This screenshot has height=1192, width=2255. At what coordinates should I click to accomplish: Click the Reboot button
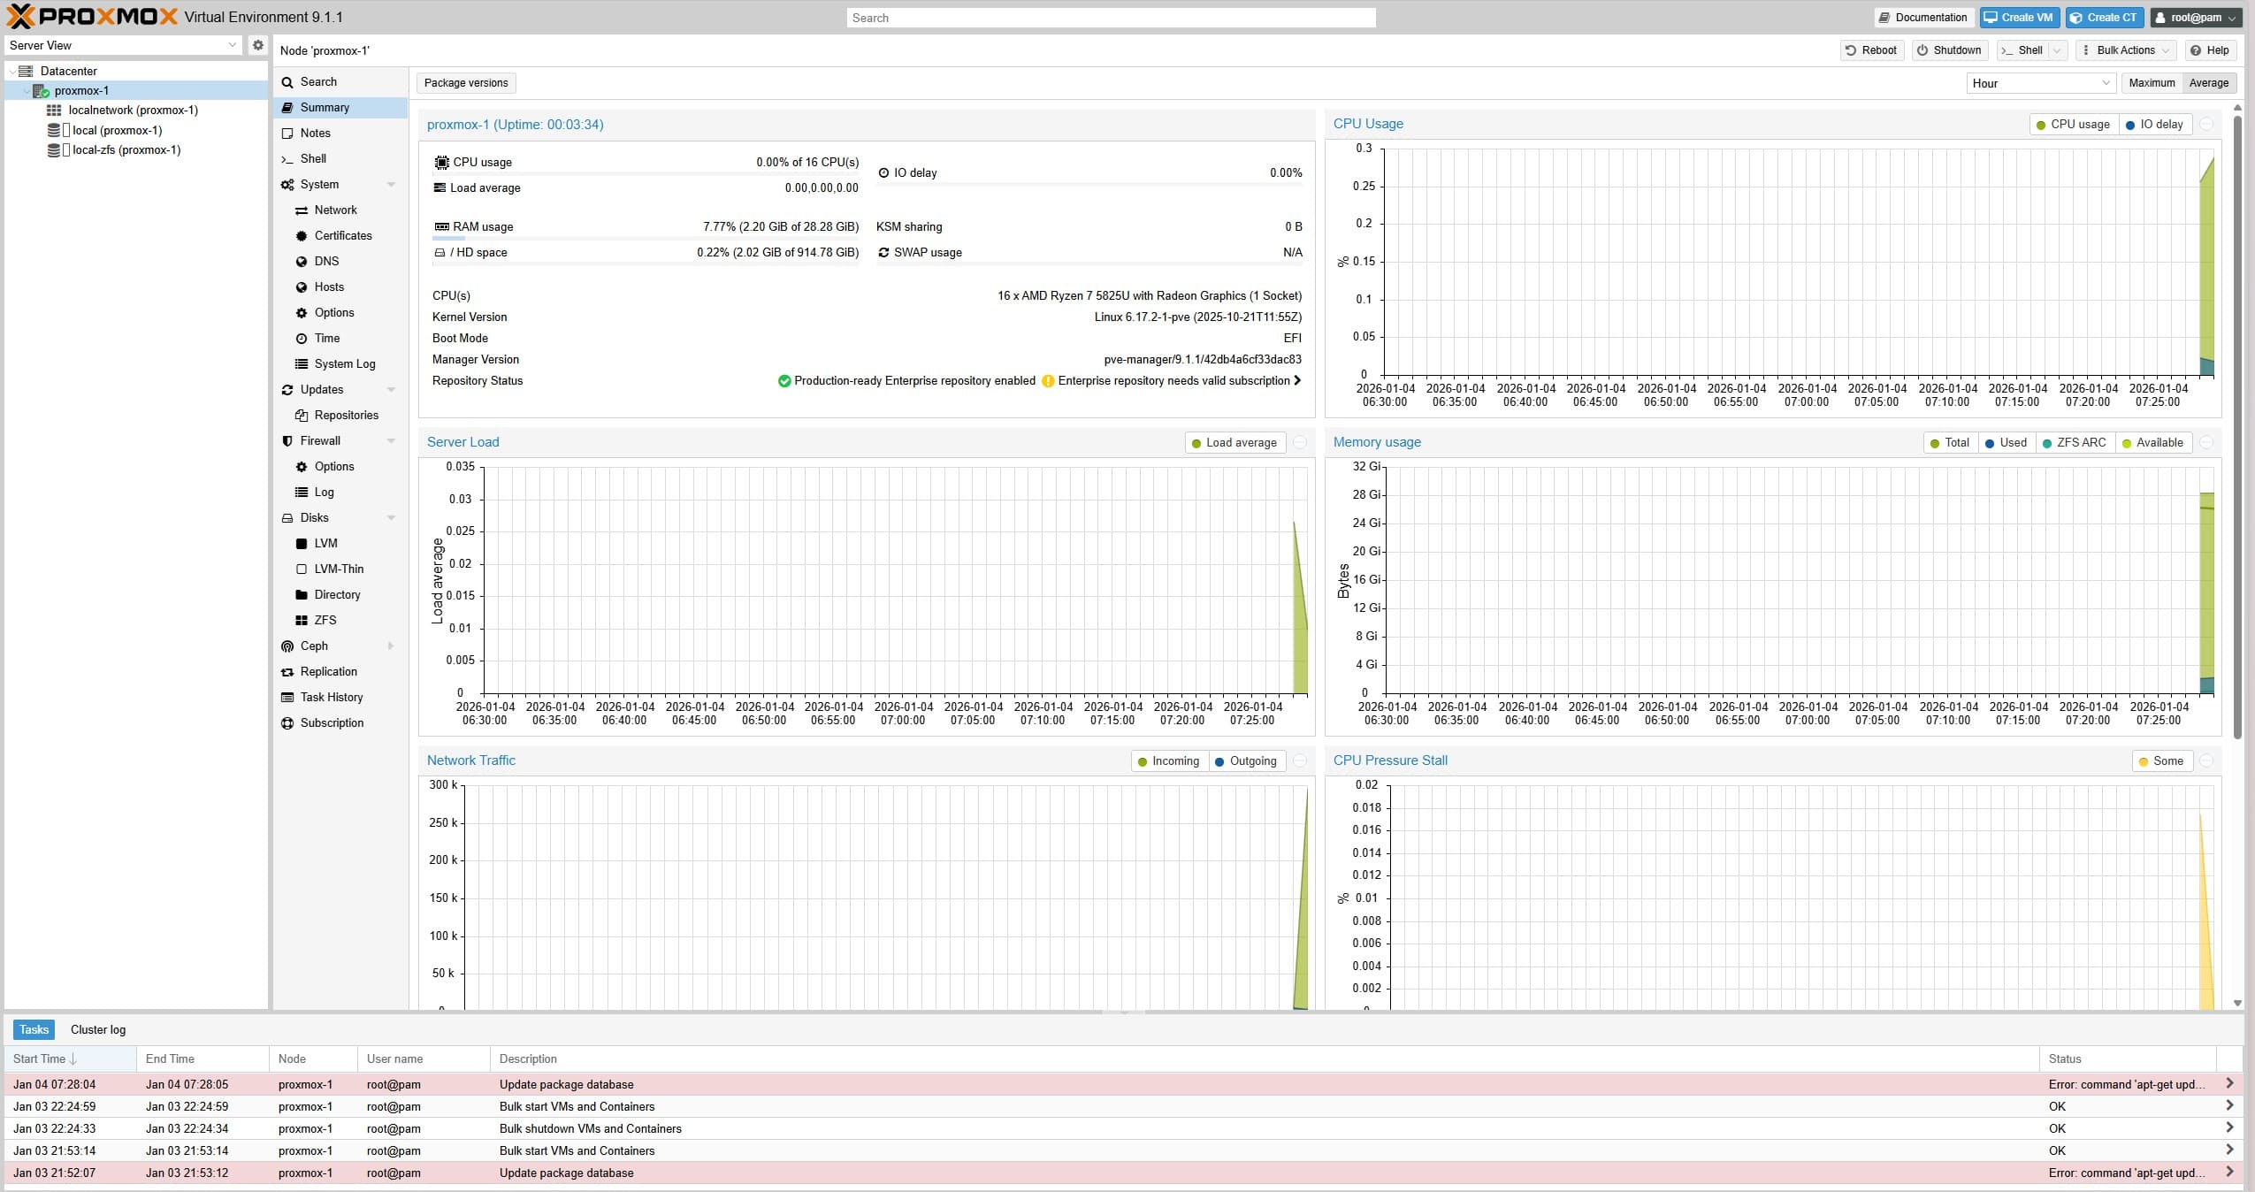[x=1871, y=50]
